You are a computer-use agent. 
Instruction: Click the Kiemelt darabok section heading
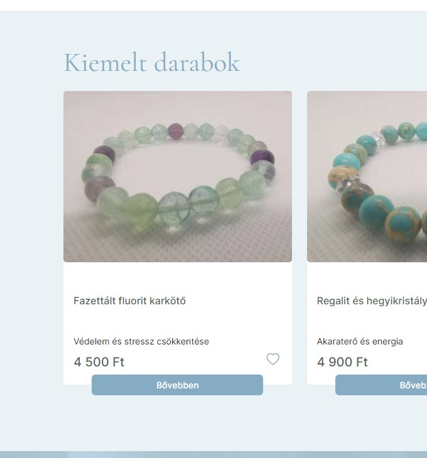pyautogui.click(x=152, y=63)
